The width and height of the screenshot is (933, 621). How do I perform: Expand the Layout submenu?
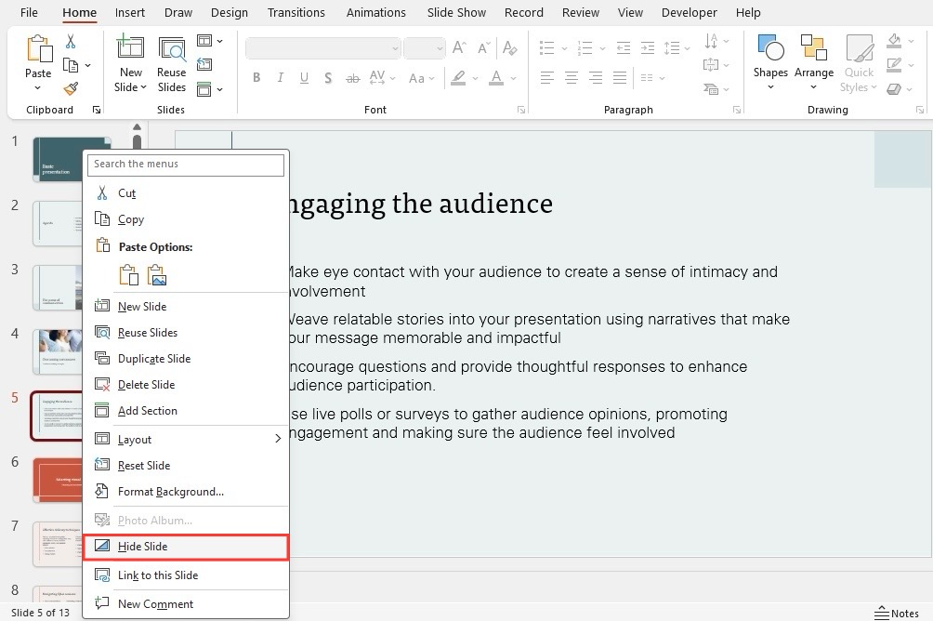pos(186,440)
